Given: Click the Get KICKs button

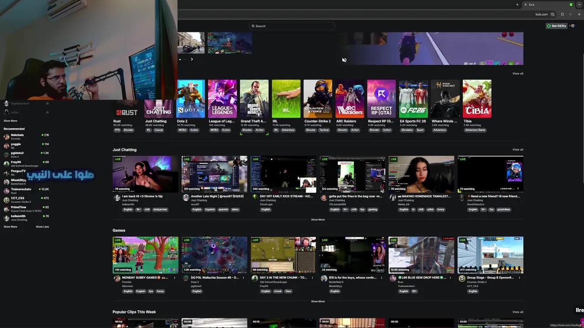Looking at the screenshot, I should 557,26.
